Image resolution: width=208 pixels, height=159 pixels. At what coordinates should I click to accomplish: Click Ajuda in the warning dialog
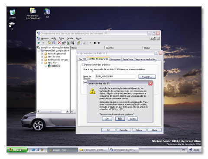133,119
